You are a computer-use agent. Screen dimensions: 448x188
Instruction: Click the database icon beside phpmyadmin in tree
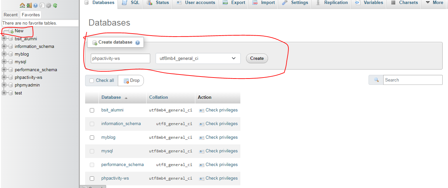(11, 85)
